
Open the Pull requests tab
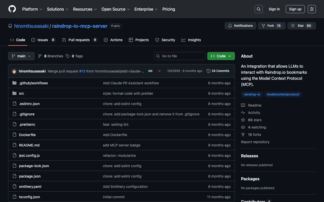[79, 40]
